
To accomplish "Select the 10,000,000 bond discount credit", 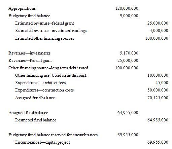I will 158,75.
